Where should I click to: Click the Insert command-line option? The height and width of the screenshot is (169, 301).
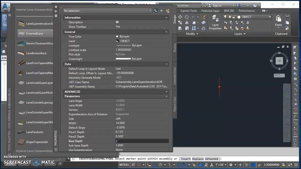(186, 159)
